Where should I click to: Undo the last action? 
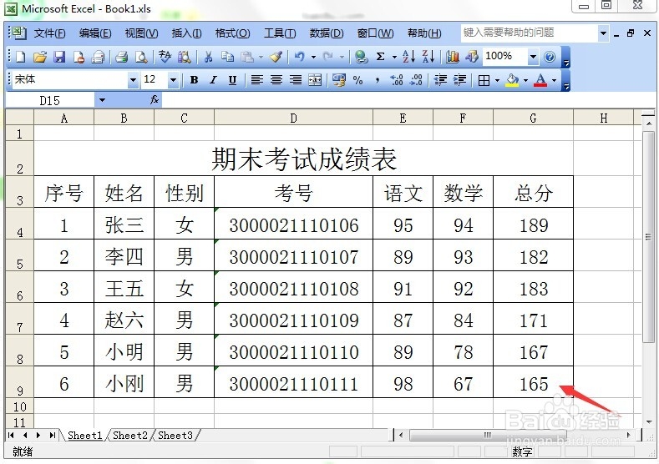(x=299, y=57)
